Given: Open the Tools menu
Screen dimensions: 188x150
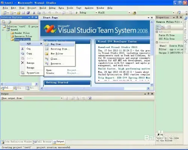Looking at the screenshot, I should (x=70, y=8).
